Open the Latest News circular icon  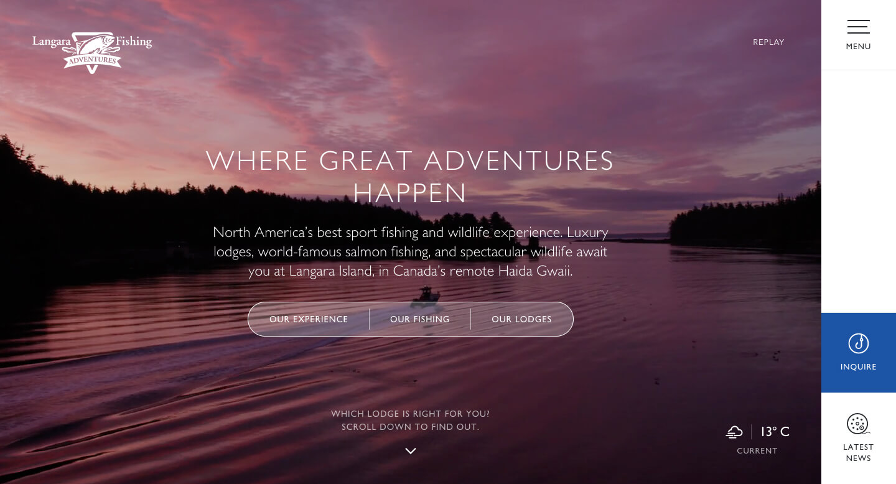pyautogui.click(x=858, y=424)
